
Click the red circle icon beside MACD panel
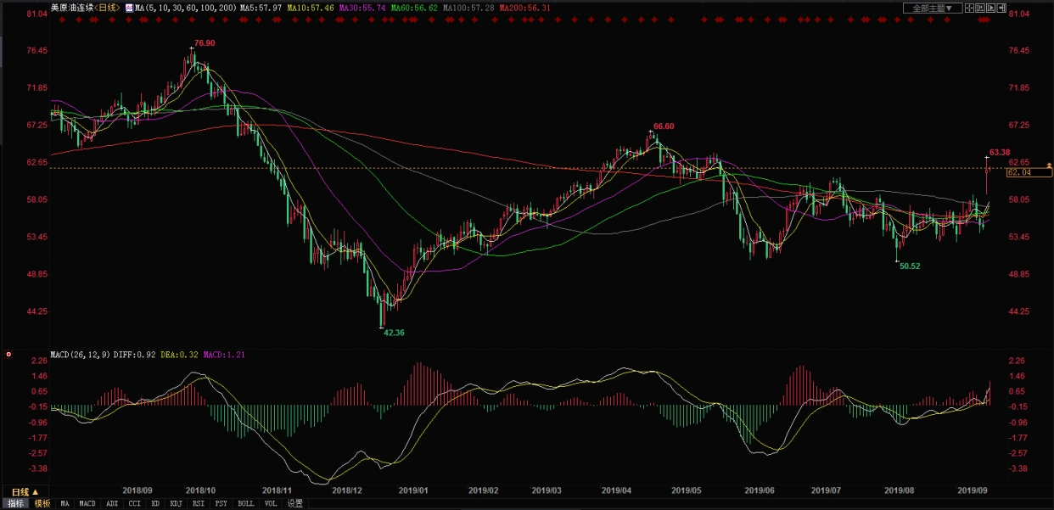[8, 354]
